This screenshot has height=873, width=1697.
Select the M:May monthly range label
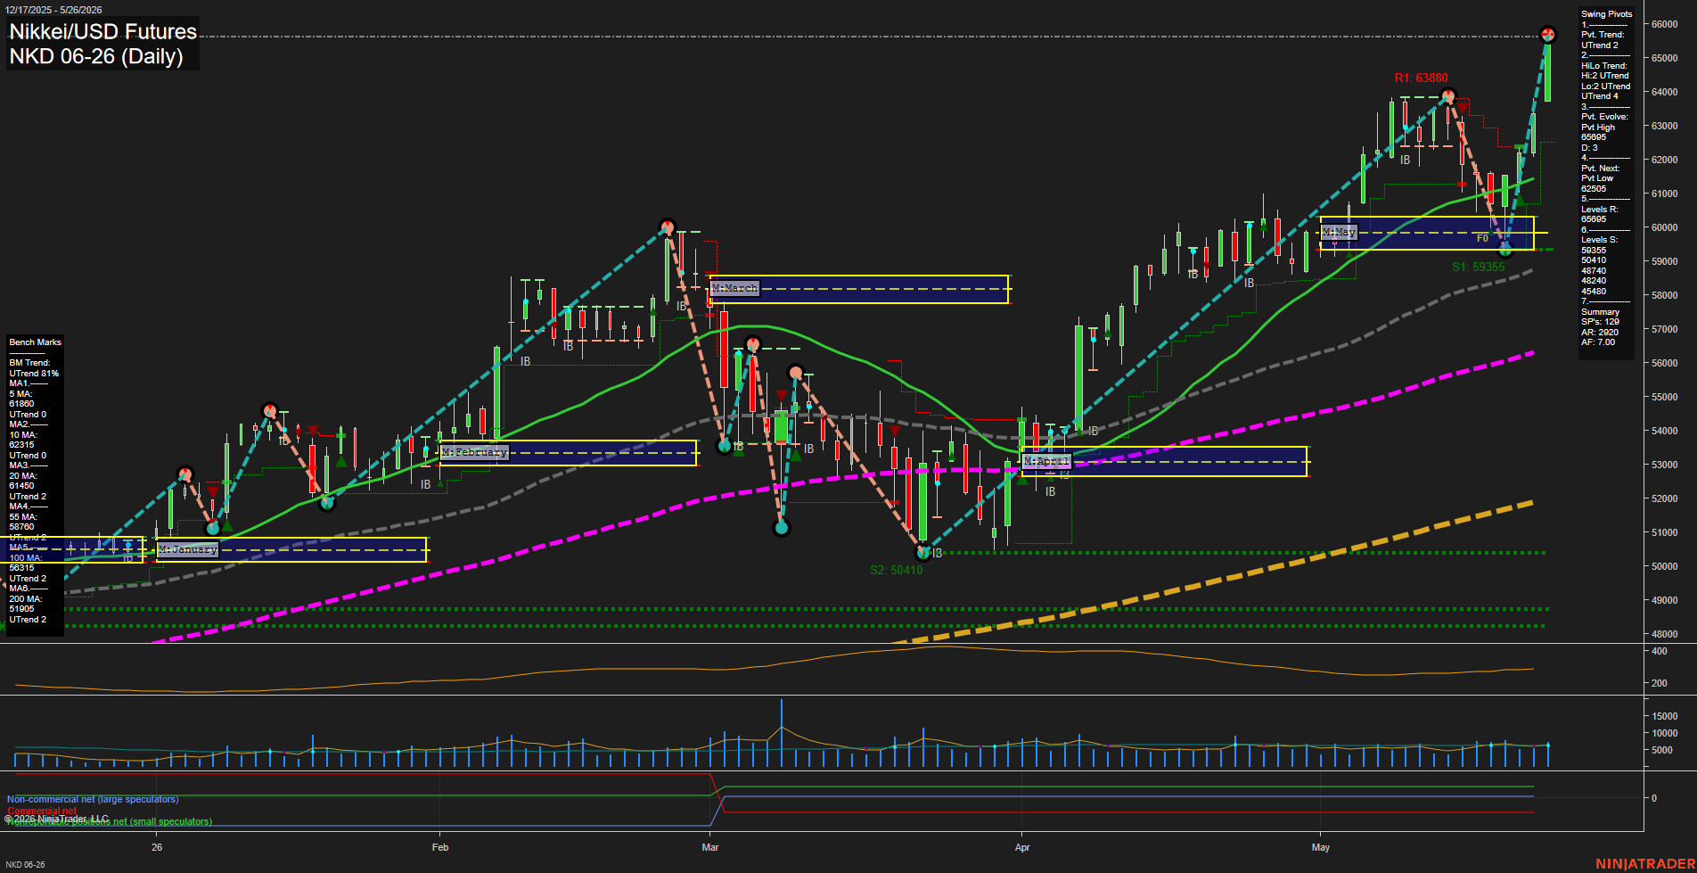coord(1339,232)
